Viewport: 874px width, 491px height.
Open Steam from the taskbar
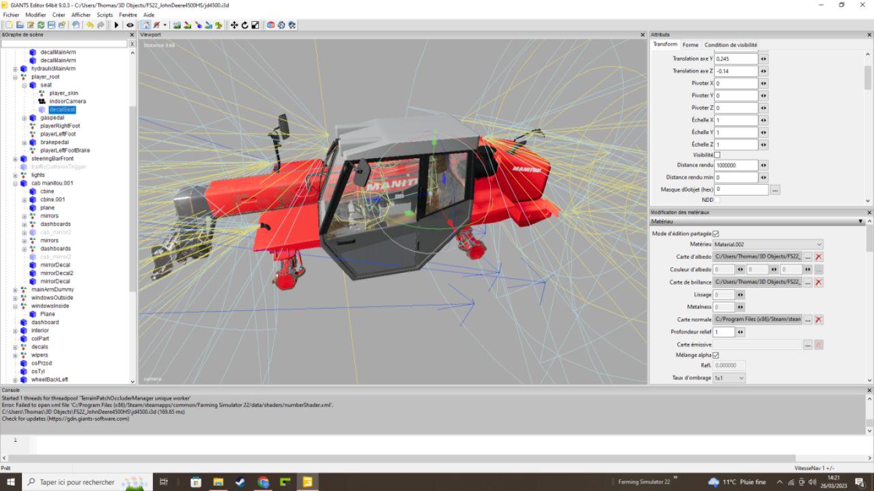click(240, 482)
